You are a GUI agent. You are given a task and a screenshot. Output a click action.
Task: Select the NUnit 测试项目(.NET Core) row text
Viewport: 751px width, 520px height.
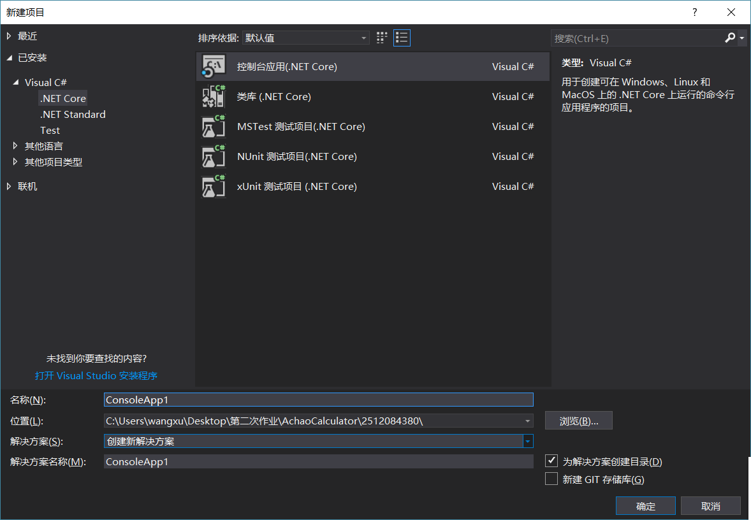point(297,157)
